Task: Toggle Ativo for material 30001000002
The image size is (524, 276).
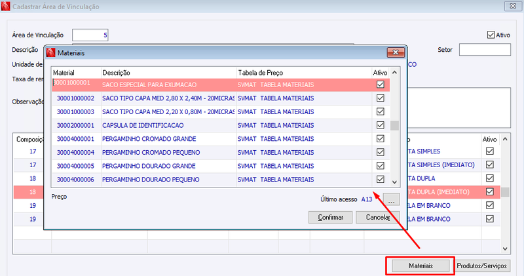Action: [x=381, y=98]
